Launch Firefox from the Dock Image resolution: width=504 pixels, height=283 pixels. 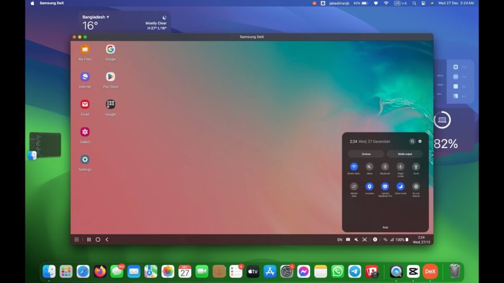(100, 272)
